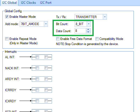
Task: Tick Enable Free Data Format checkbox
Action: pos(58,39)
